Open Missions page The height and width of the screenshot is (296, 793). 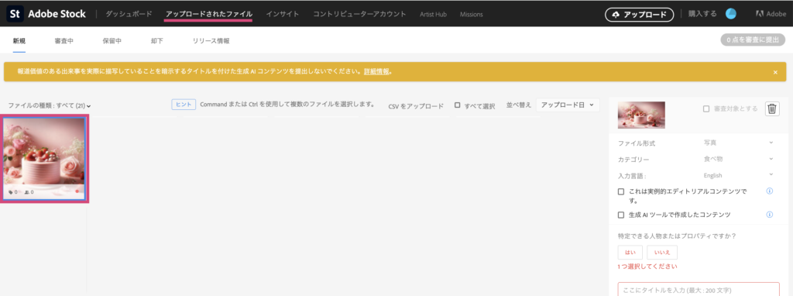(x=471, y=14)
